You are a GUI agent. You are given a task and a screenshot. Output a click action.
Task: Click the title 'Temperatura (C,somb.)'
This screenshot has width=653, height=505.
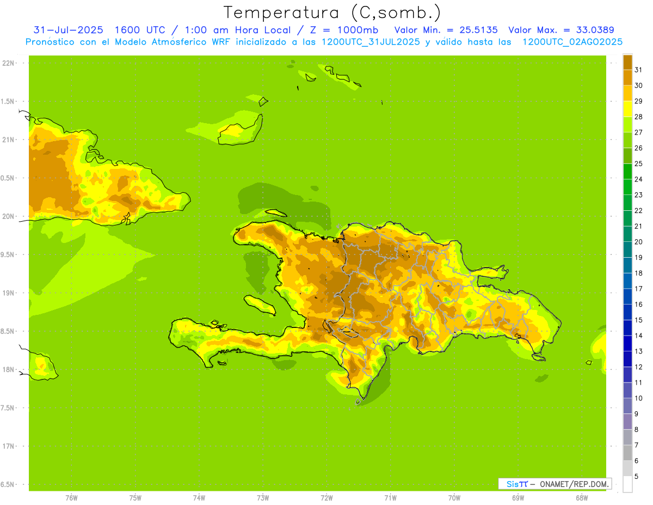pos(332,13)
